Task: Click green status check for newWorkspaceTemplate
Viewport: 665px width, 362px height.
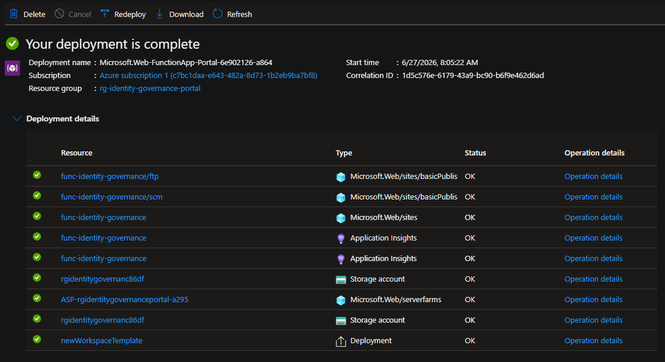Action: (38, 339)
